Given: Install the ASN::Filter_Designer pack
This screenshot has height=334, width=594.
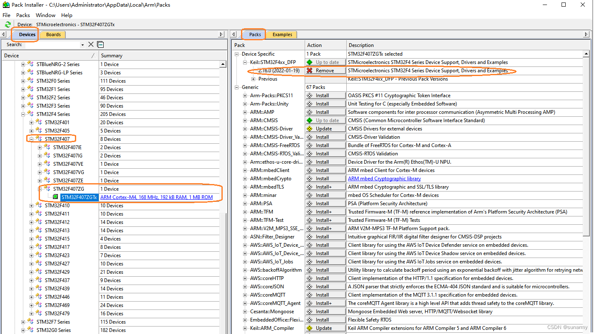Looking at the screenshot, I should (x=326, y=237).
